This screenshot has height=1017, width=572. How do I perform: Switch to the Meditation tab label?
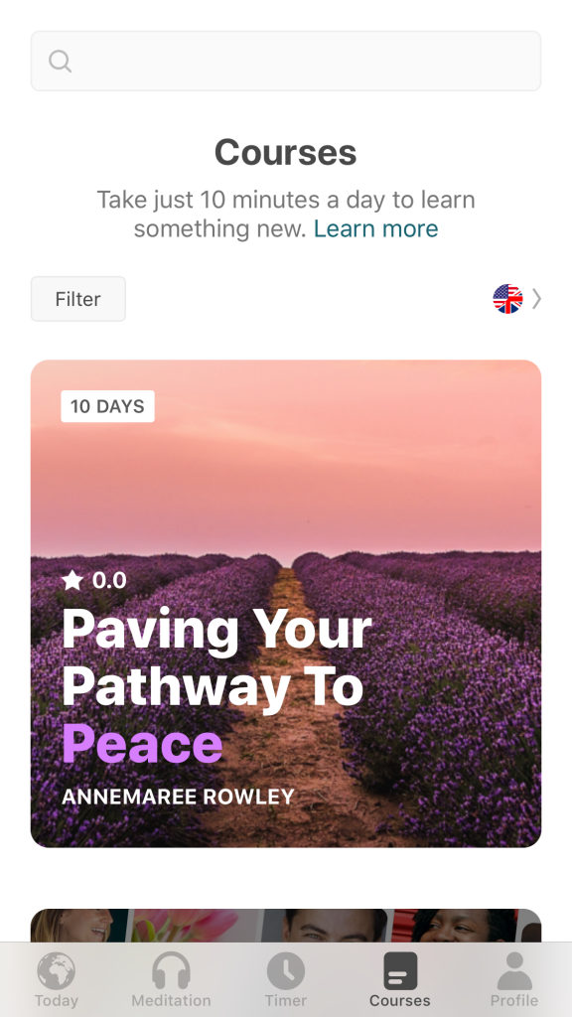[171, 1000]
